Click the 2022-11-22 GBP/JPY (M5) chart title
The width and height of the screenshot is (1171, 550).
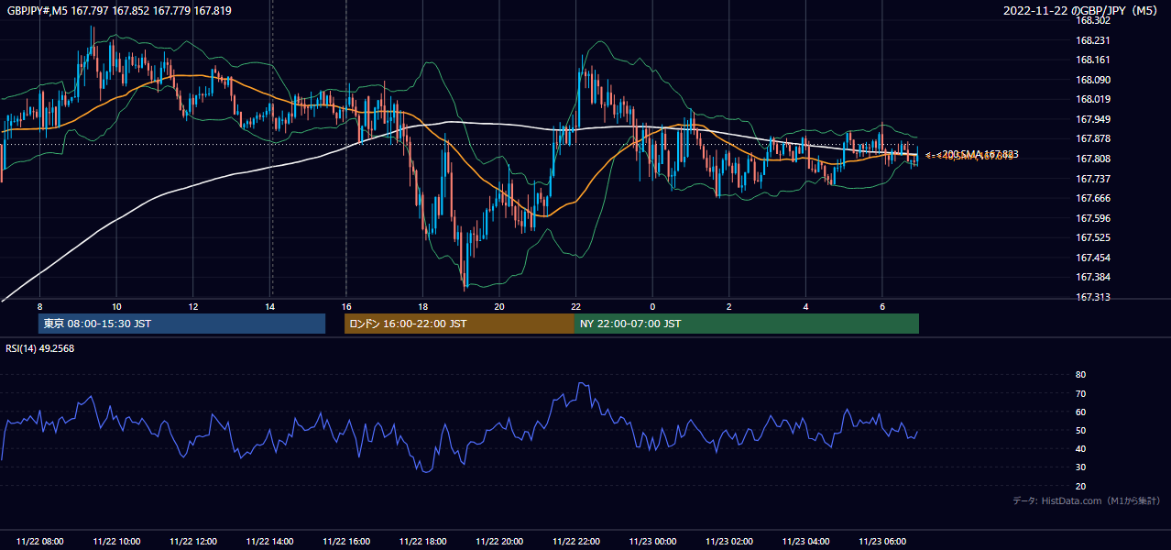click(1082, 11)
